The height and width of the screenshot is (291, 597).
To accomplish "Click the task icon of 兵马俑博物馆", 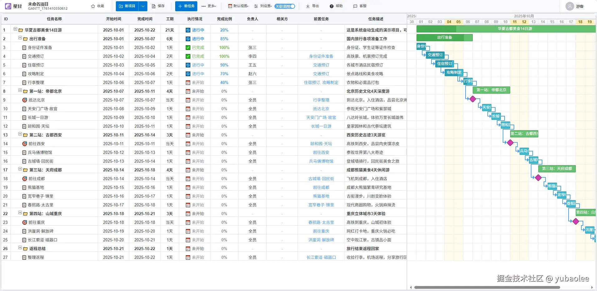I will click(24, 153).
